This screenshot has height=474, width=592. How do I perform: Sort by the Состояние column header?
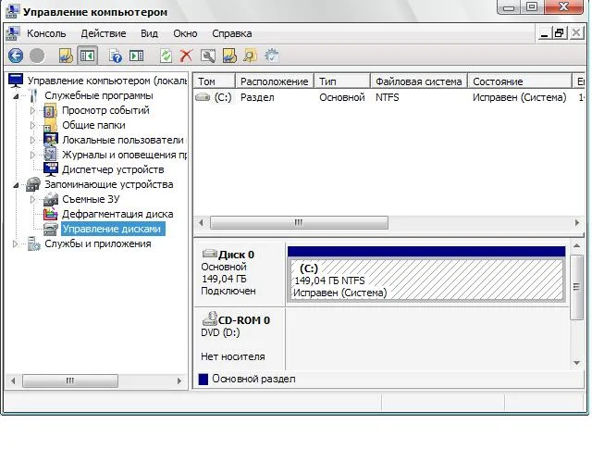click(520, 81)
